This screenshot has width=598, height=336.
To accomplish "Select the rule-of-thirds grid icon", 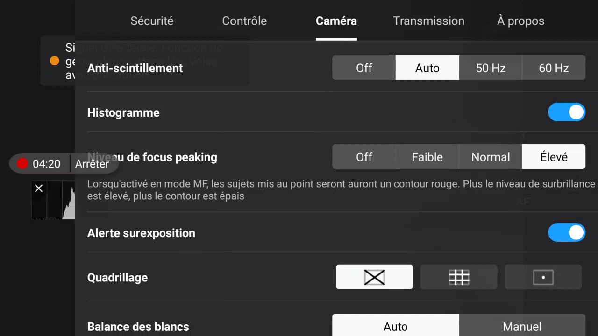I will [x=459, y=277].
